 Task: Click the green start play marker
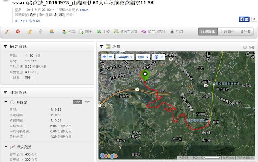click(145, 75)
